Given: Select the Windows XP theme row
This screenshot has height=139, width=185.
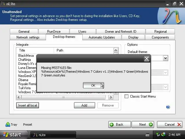Looking at the screenshot, I should [27, 72].
